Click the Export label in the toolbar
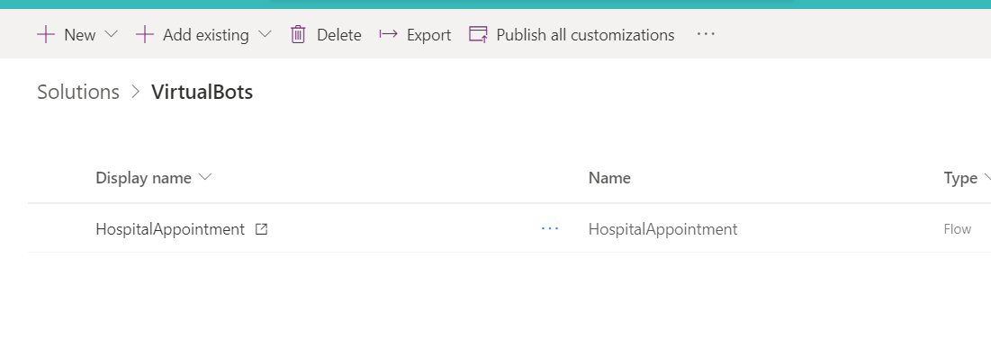 pos(428,35)
